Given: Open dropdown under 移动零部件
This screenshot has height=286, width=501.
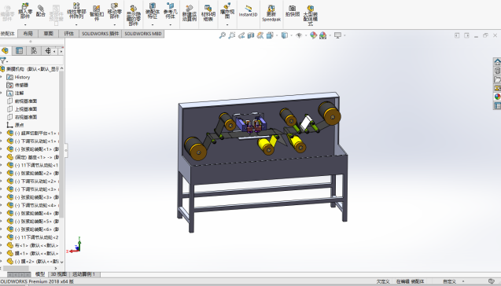Looking at the screenshot, I should click(114, 24).
